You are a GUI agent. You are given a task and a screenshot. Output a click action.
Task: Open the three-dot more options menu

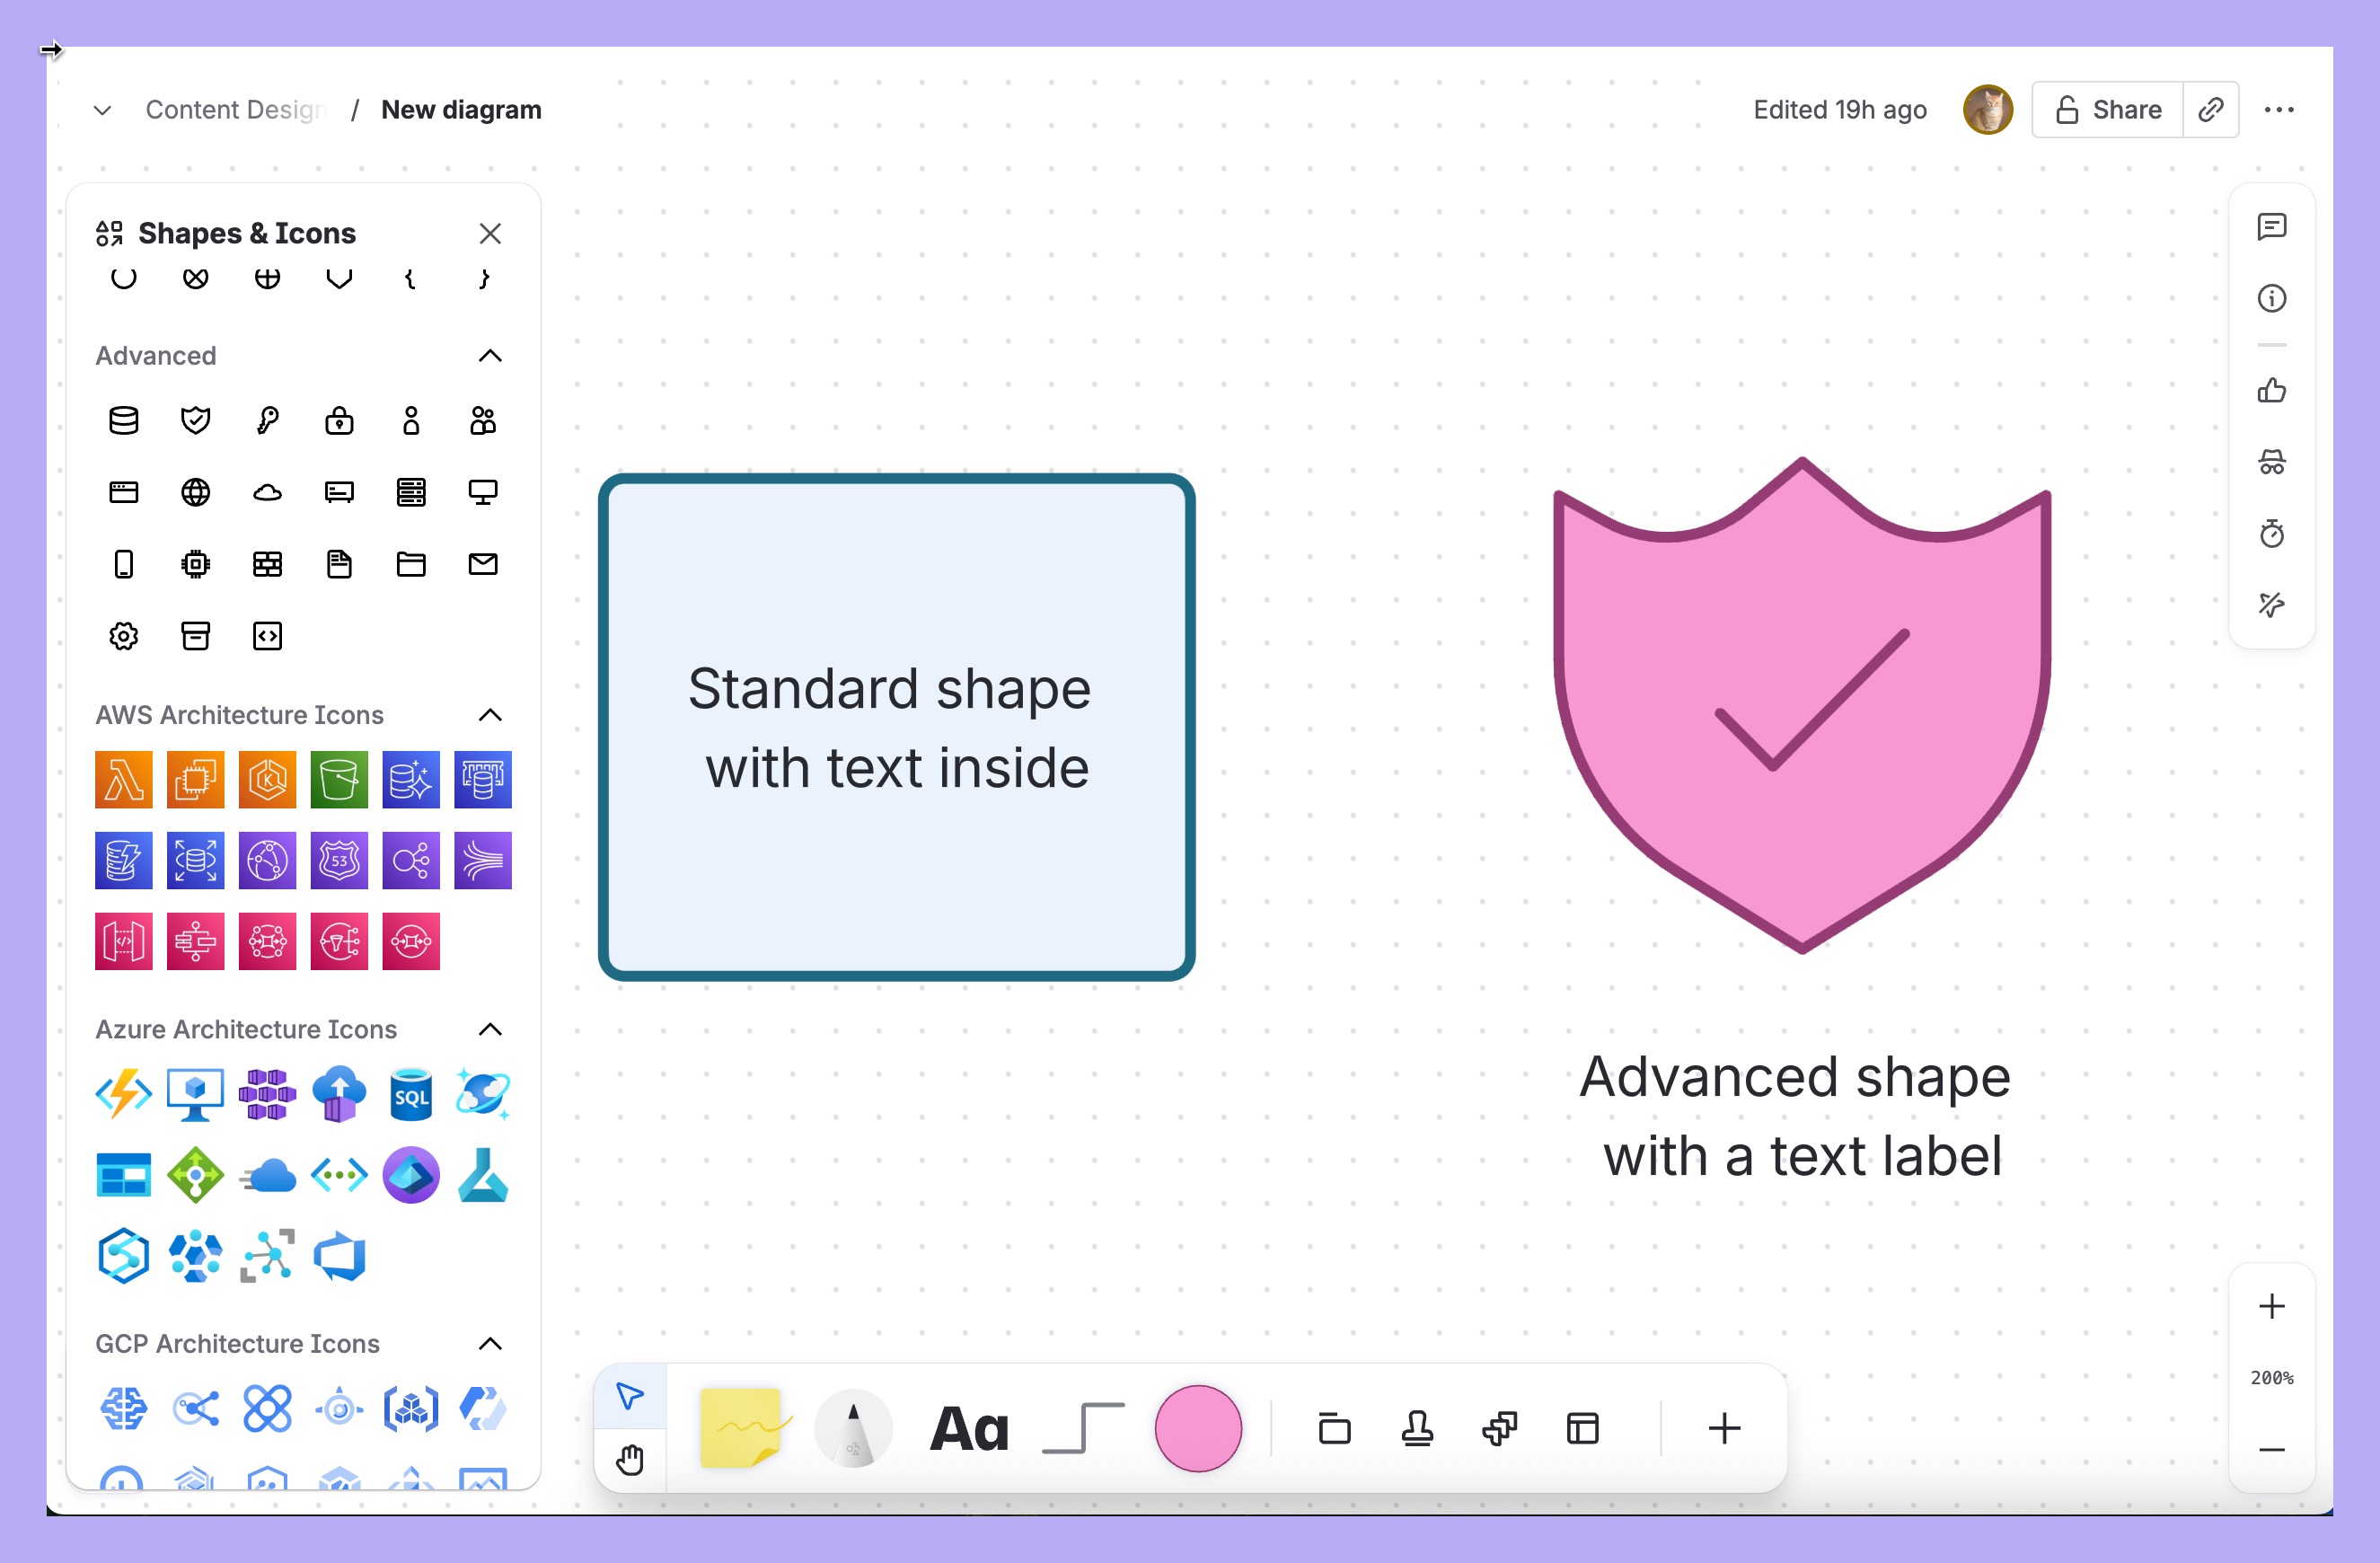click(x=2278, y=110)
